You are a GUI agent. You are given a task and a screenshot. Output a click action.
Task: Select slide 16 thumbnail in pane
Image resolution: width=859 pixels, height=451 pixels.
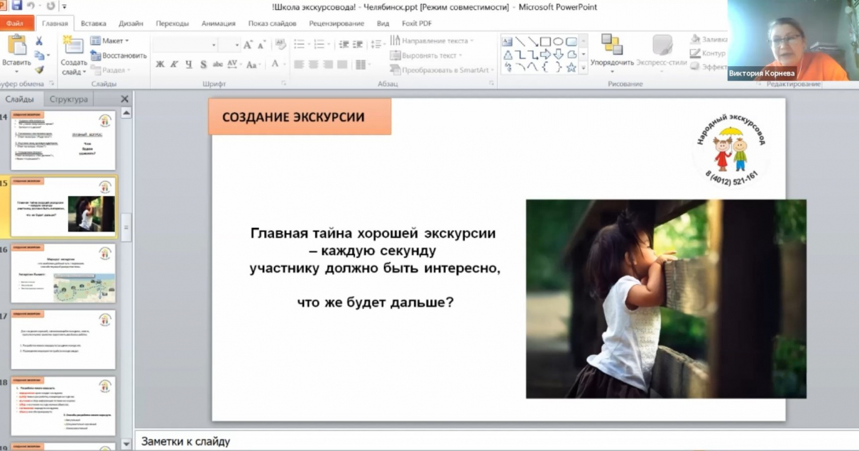pyautogui.click(x=62, y=273)
